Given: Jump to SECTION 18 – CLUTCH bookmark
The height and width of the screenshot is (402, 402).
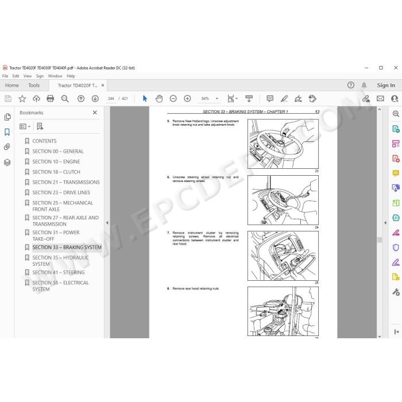Looking at the screenshot, I should [56, 172].
